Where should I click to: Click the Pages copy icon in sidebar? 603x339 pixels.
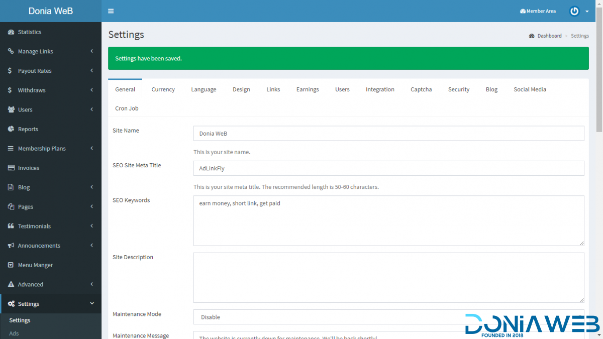pos(11,207)
